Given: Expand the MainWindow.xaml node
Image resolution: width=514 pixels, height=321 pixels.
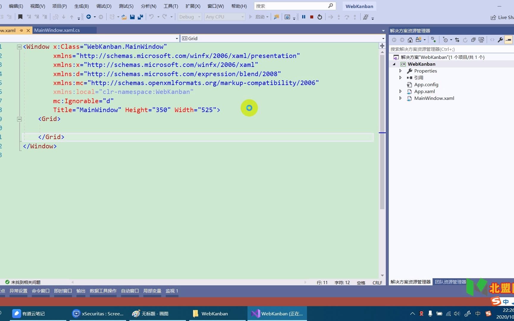Looking at the screenshot, I should coord(400,98).
